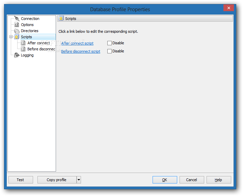Click the After connect document icon
Screen dimensions: 243x196
23,43
